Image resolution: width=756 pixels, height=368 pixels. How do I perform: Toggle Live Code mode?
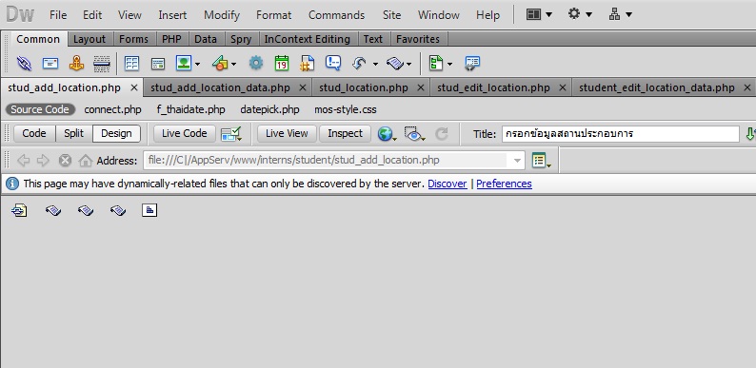coord(184,133)
